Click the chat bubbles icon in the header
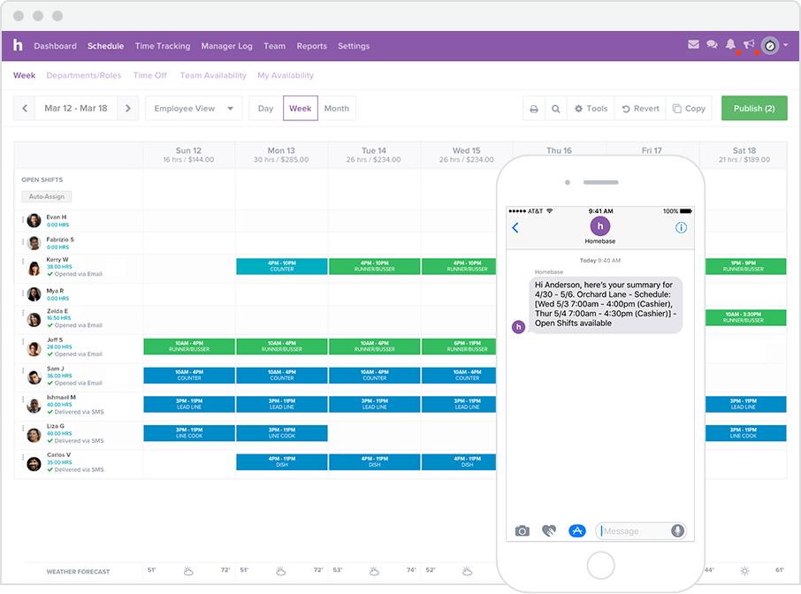The image size is (801, 594). click(x=712, y=42)
